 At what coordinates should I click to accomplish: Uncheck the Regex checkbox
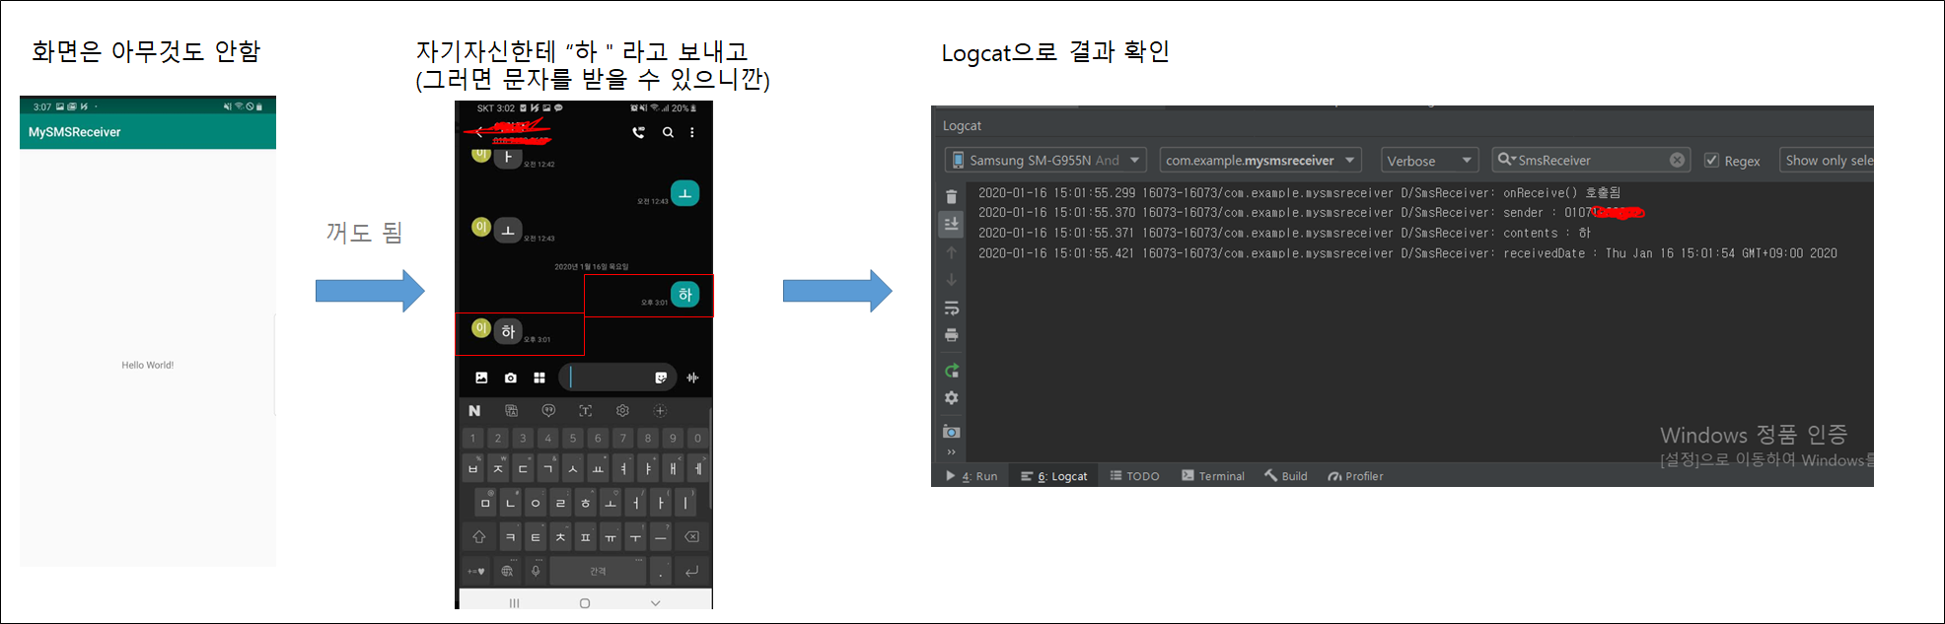coord(1711,160)
